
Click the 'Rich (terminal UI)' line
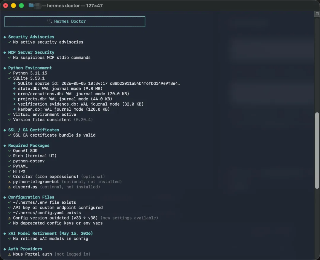(x=35, y=156)
